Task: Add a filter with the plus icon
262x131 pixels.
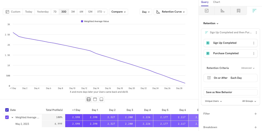Action: 256,114
